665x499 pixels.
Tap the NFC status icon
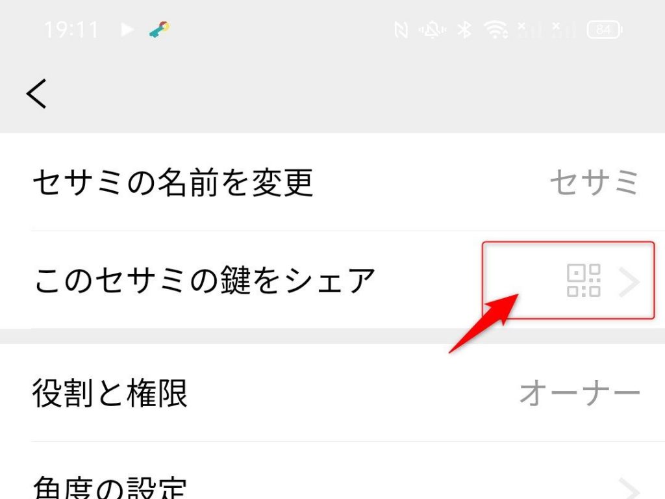point(401,30)
